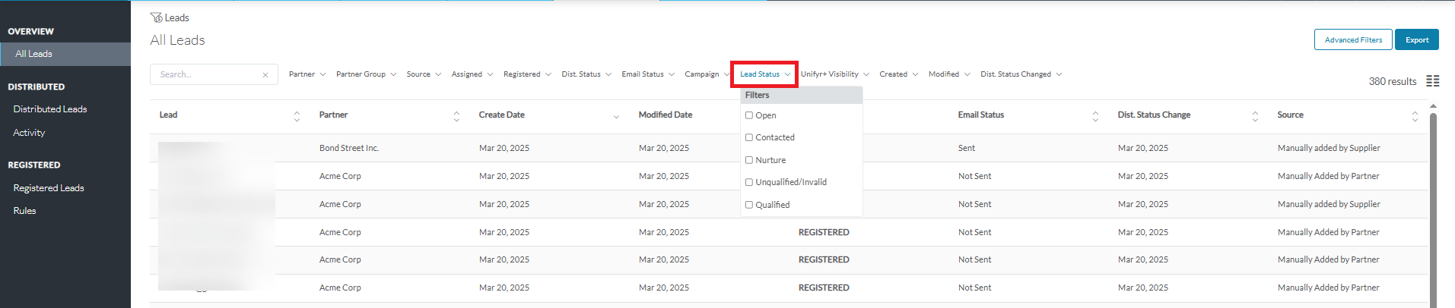Check the Unqualified/Invalid filter option
This screenshot has height=308, width=1455.
[749, 182]
